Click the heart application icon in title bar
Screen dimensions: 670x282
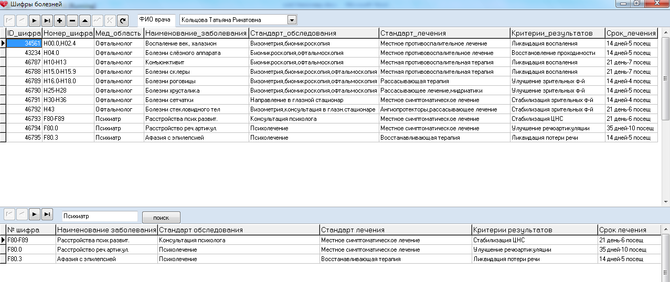5,4
